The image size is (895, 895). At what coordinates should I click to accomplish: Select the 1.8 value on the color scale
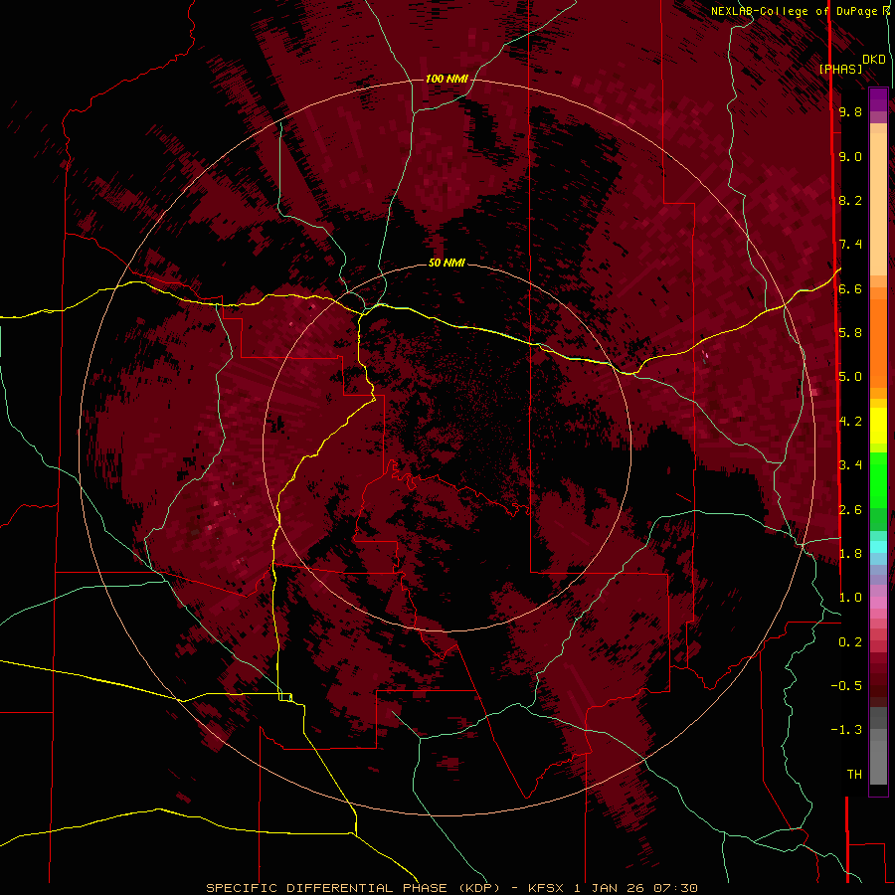pyautogui.click(x=850, y=553)
